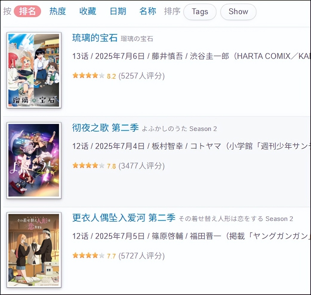Click the 5727人评分 rating count
The width and height of the screenshot is (311, 295).
click(141, 256)
